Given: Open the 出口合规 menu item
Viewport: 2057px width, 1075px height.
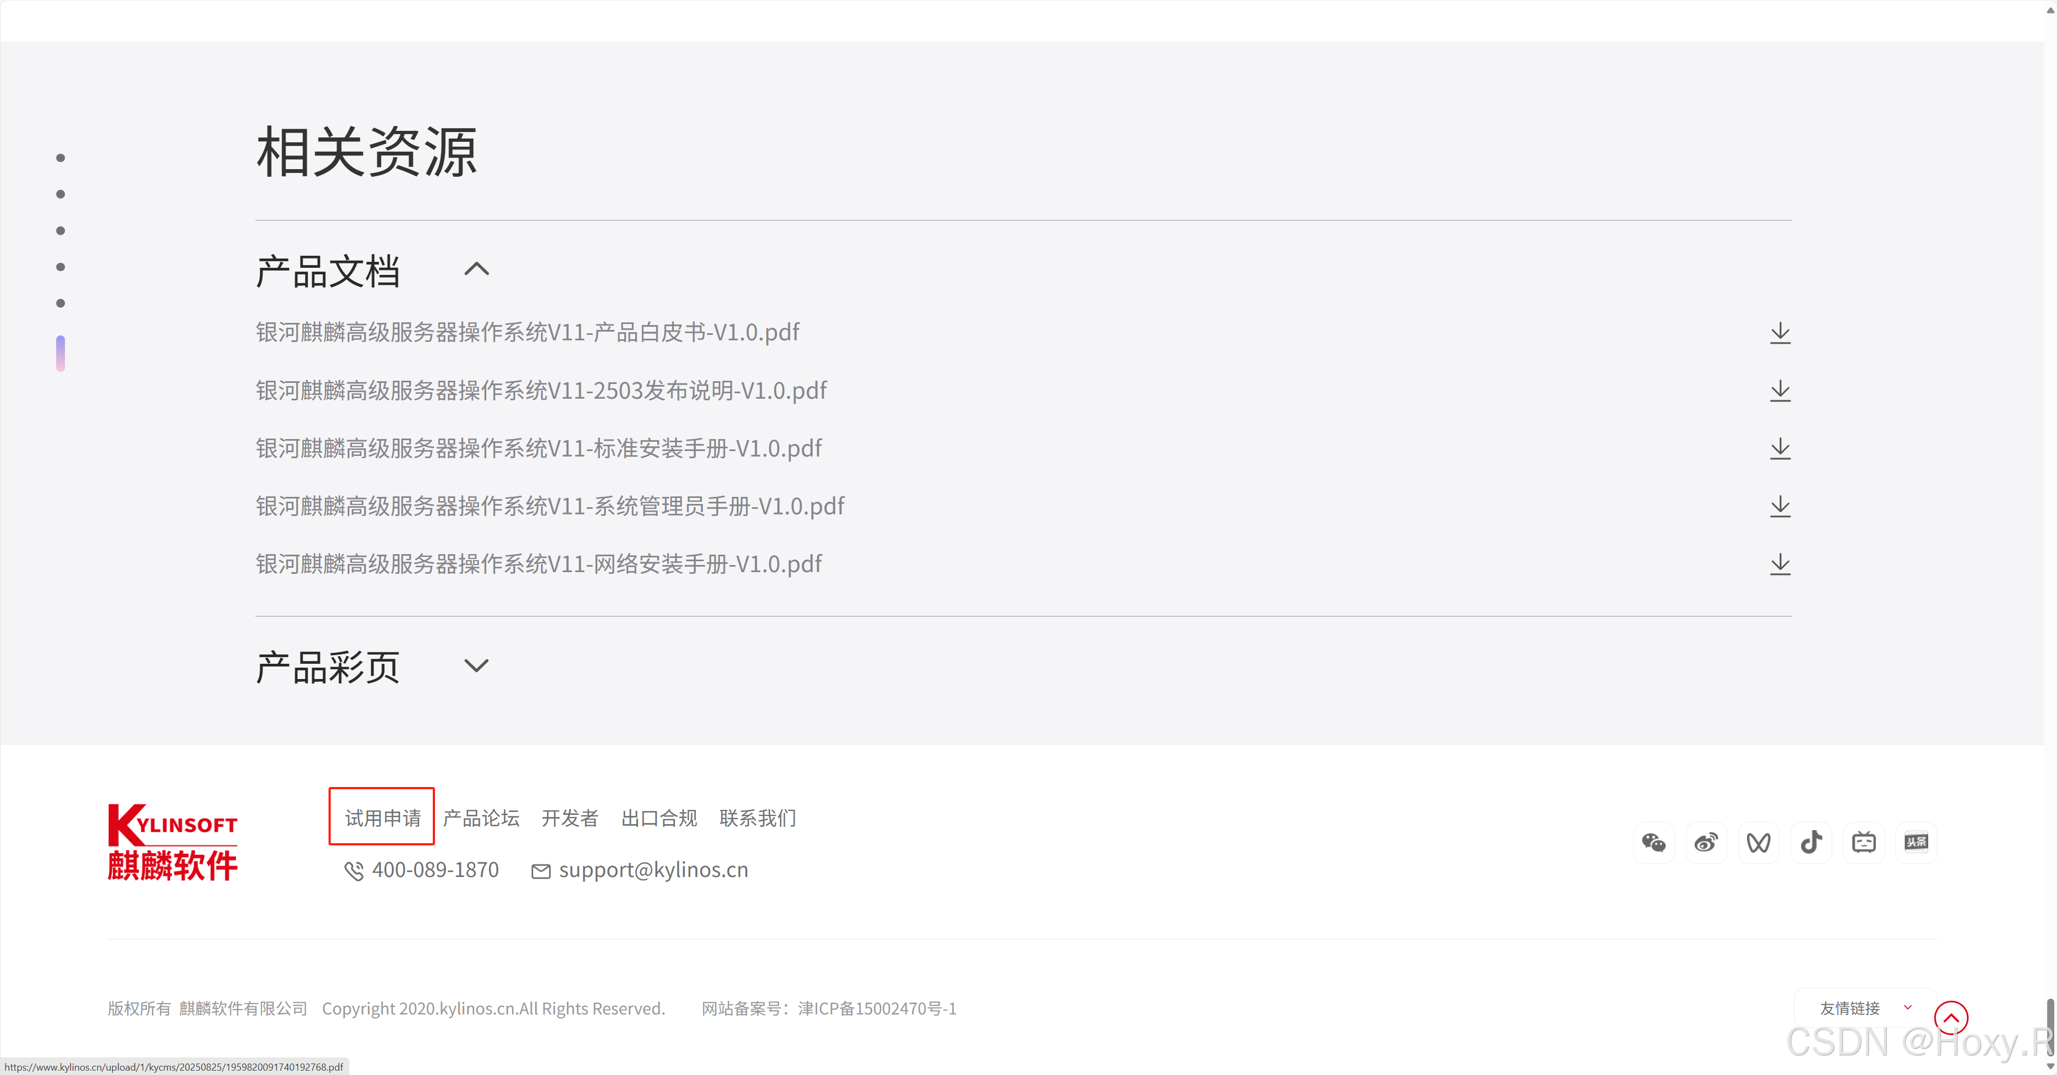Looking at the screenshot, I should [659, 817].
